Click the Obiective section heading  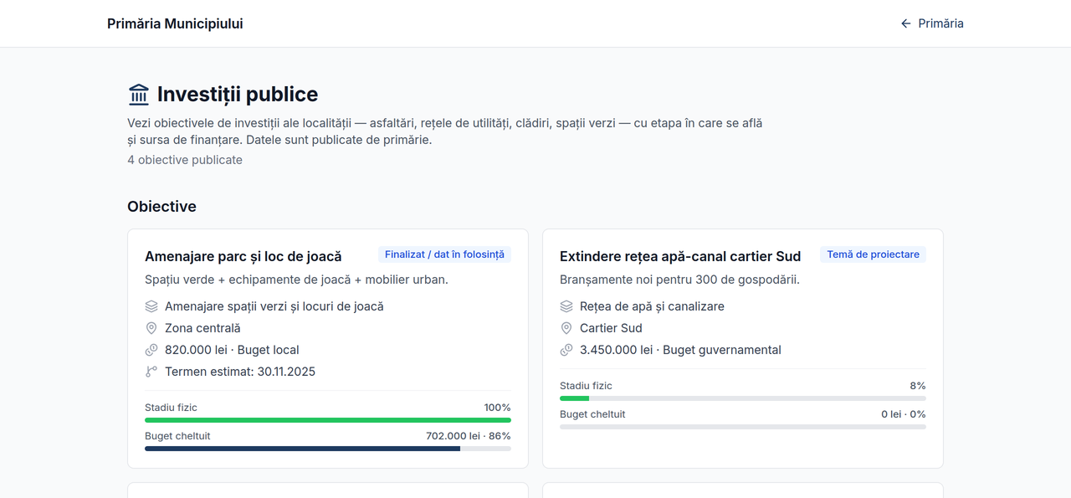pos(161,207)
